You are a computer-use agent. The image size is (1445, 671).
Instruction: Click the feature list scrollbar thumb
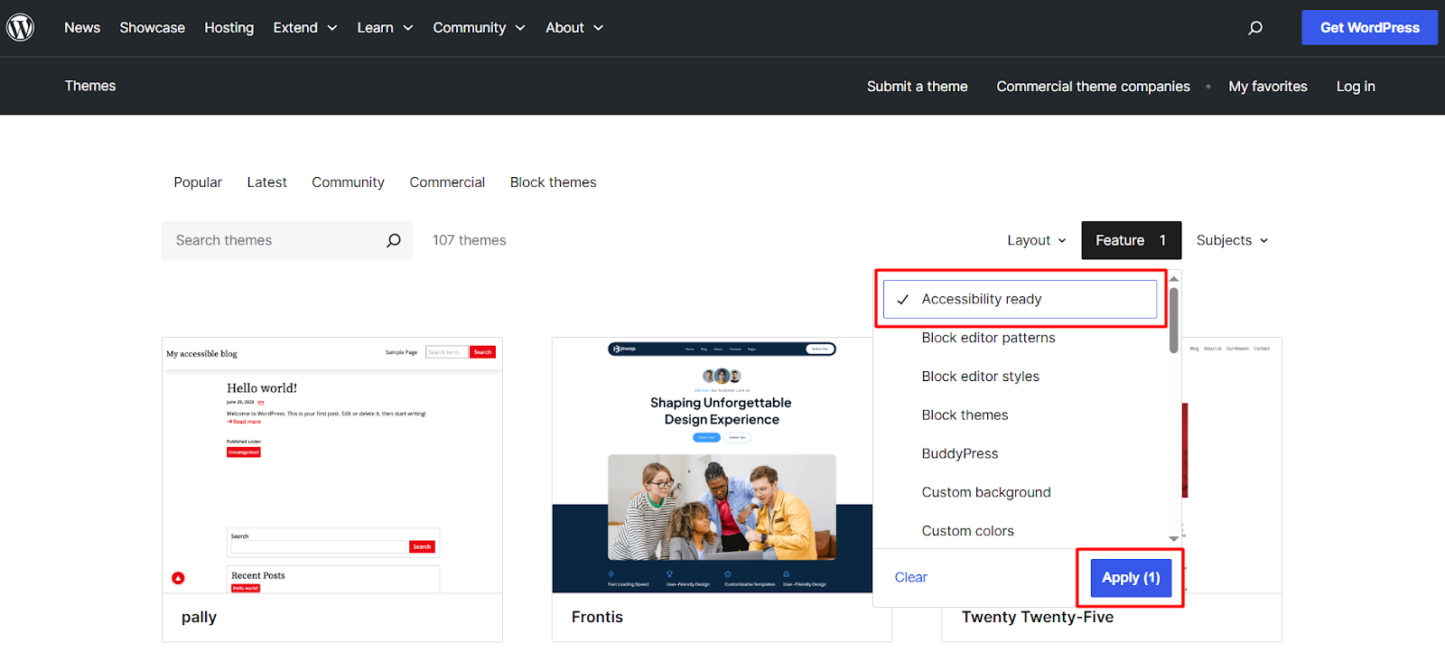(1173, 320)
